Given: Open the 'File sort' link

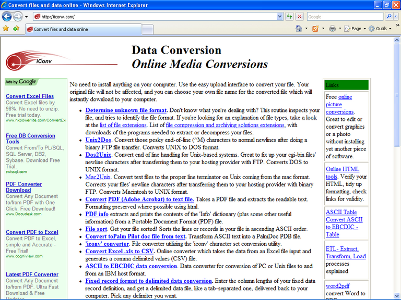Looking at the screenshot, I should click(96, 229).
